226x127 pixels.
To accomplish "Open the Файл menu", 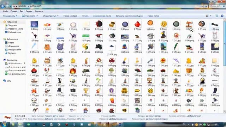I will pyautogui.click(x=6, y=11).
